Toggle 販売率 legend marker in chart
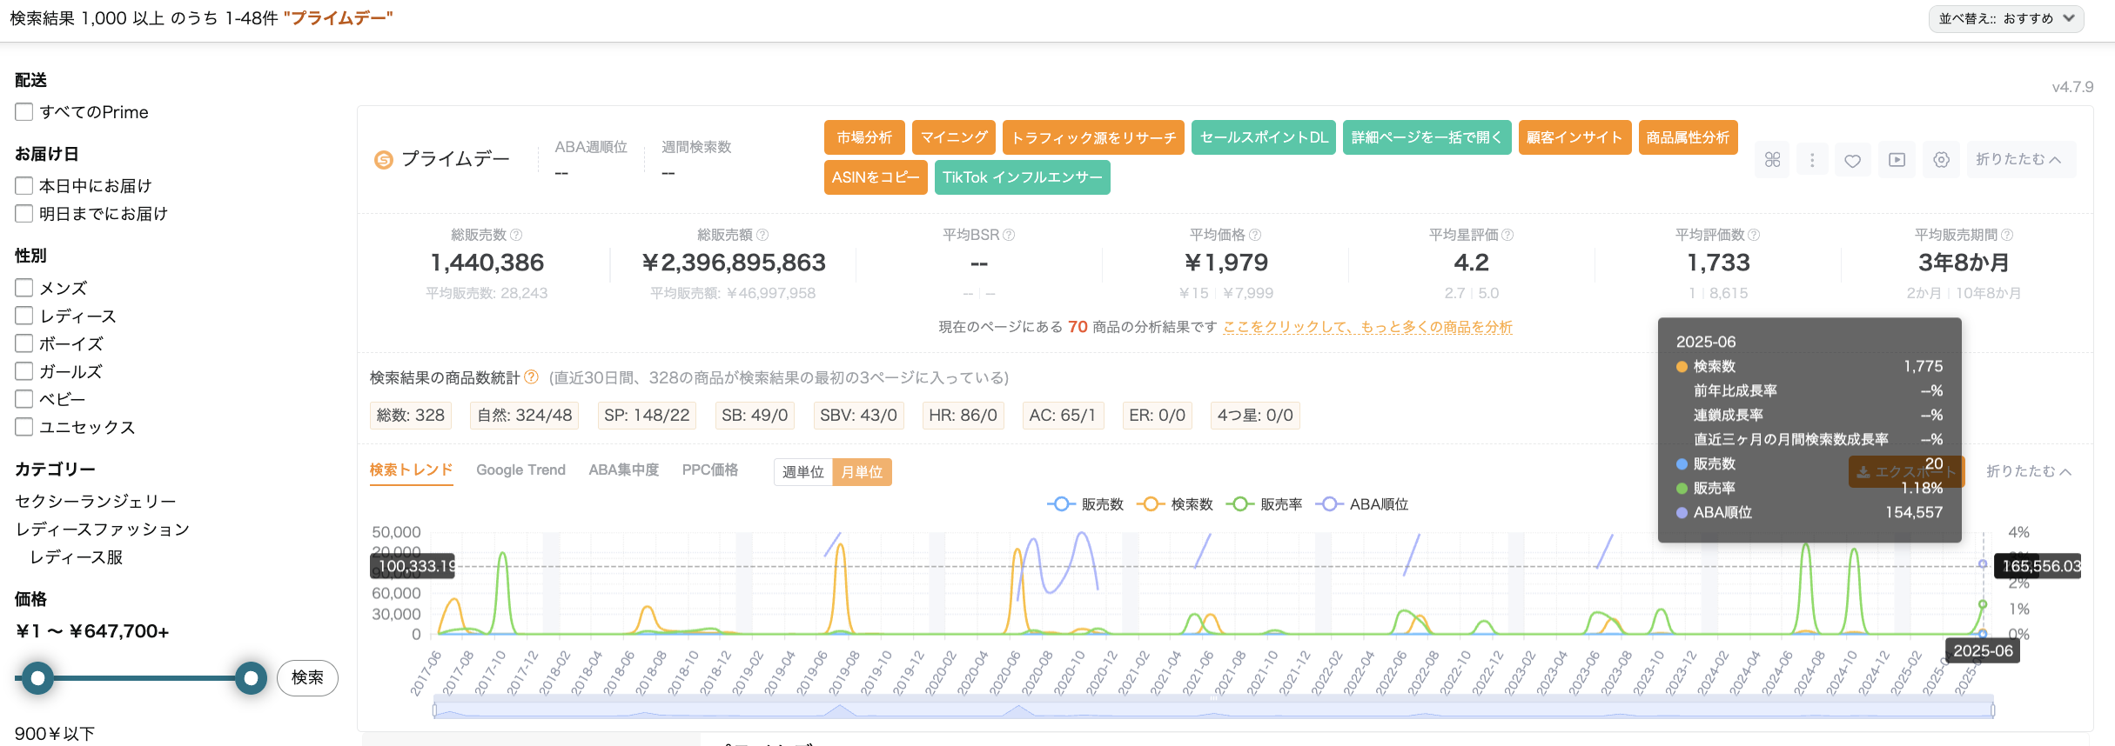This screenshot has width=2115, height=746. (x=1239, y=504)
